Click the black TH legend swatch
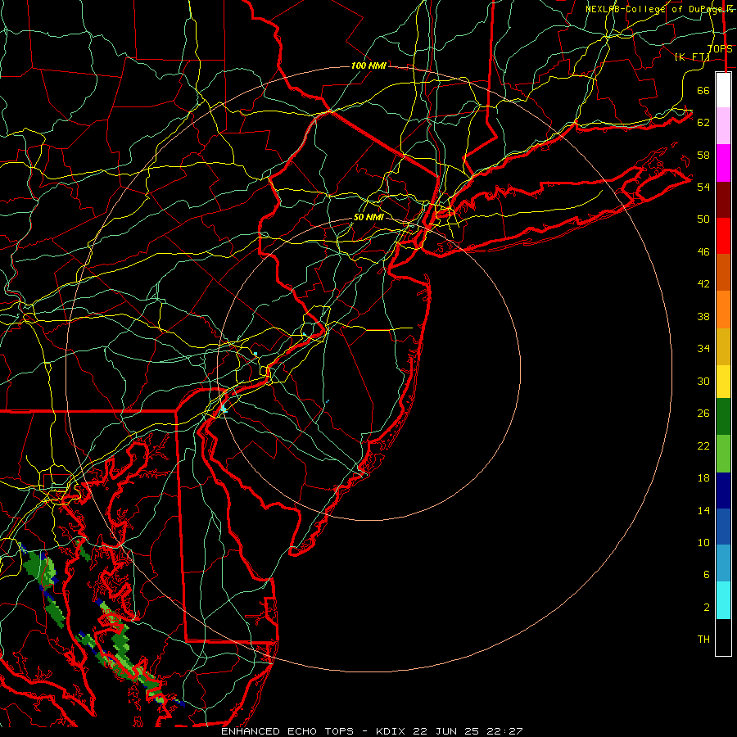The height and width of the screenshot is (737, 737). coord(723,637)
